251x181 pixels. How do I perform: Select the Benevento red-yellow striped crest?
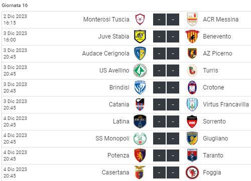pos(192,36)
